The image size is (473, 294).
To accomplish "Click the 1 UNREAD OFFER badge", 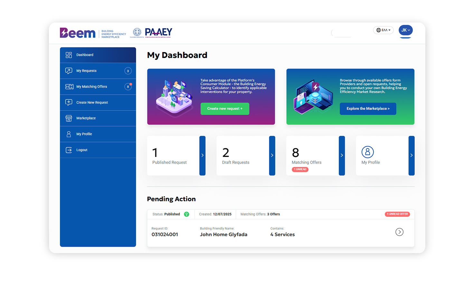I will pyautogui.click(x=397, y=214).
